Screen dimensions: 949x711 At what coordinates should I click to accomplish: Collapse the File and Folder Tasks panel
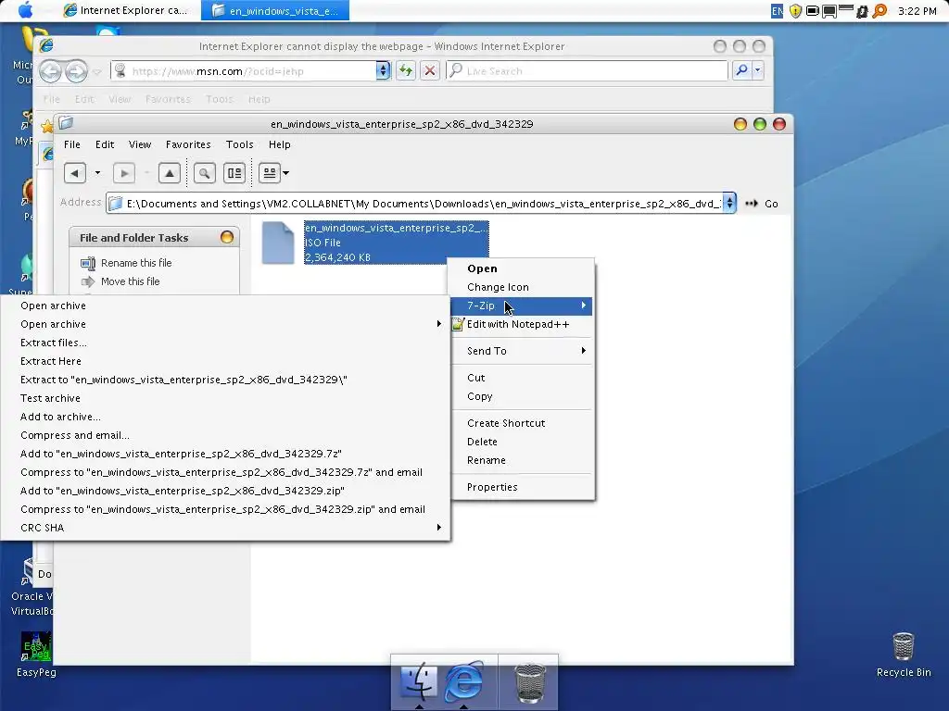[x=227, y=238]
